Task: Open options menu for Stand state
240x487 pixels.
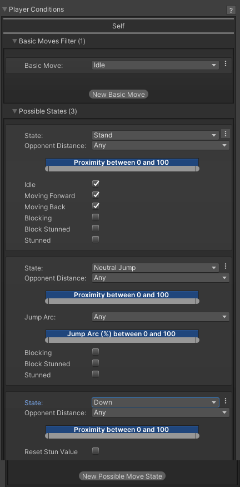Action: [226, 134]
